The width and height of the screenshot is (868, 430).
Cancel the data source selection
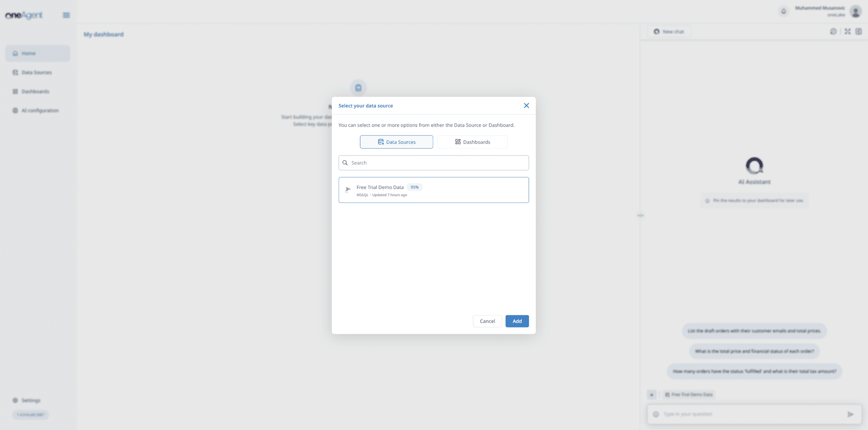coord(487,321)
